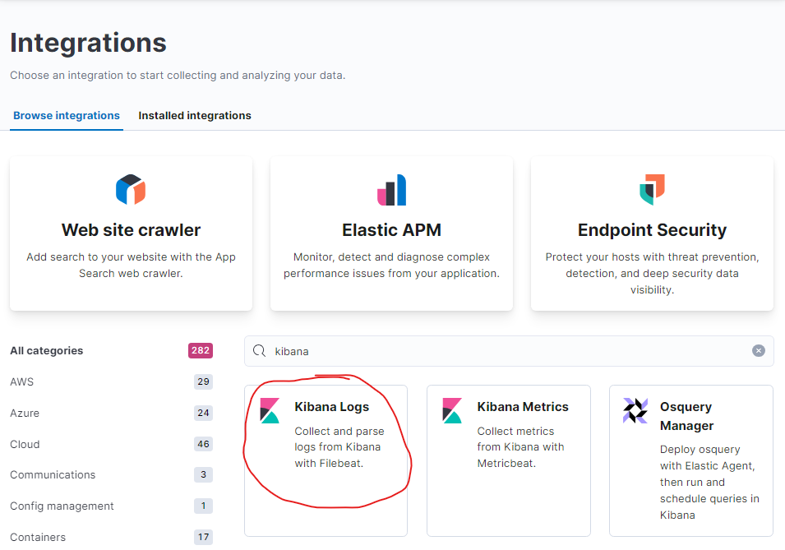785x550 pixels.
Task: Filter by Containers category
Action: 38,537
